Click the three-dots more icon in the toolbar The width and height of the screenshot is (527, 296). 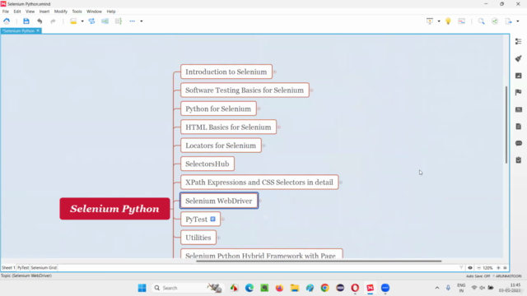tap(132, 21)
